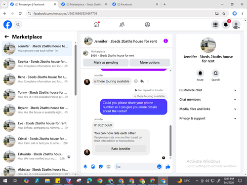Open Chrome tab search dropdown arrow
Viewport: 247px width, 185px height.
(4, 4)
